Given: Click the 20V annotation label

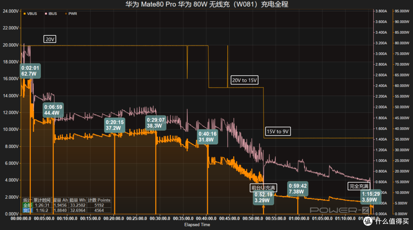Looking at the screenshot, I should click(x=50, y=39).
